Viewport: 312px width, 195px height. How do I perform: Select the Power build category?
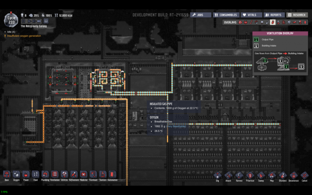tap(26, 175)
